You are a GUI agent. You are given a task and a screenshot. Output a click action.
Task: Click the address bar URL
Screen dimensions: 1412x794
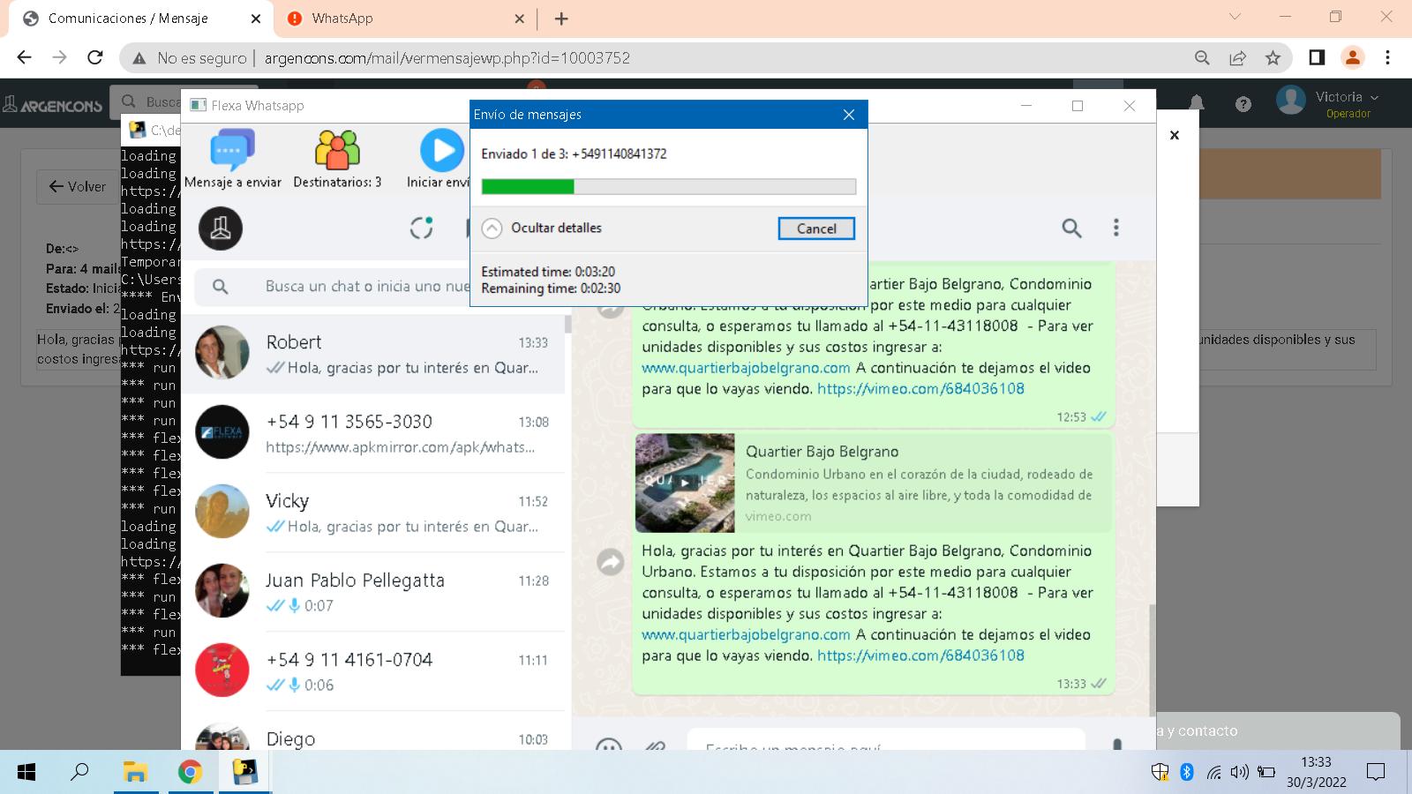click(447, 58)
